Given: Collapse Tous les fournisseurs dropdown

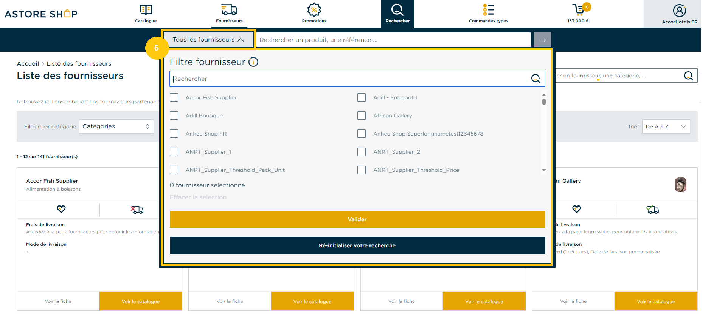Looking at the screenshot, I should point(208,40).
